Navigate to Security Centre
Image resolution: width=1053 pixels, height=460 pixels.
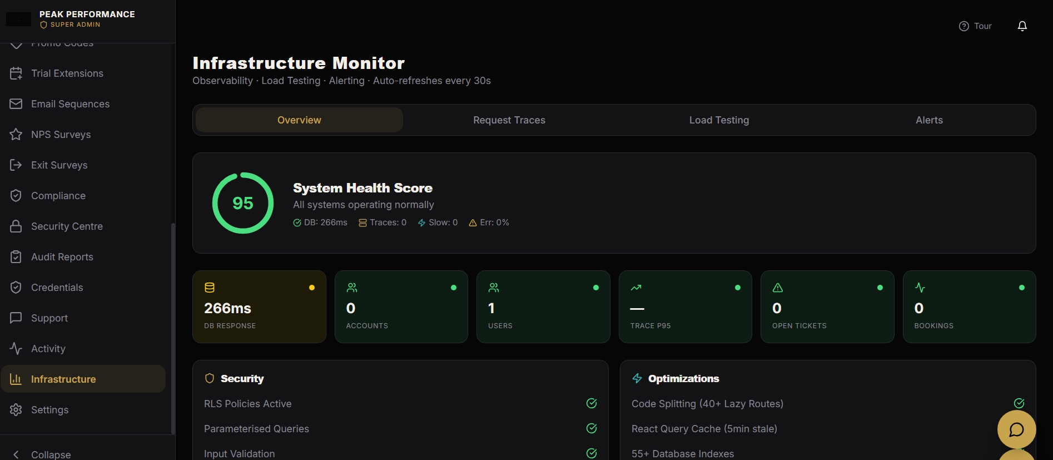click(x=83, y=226)
